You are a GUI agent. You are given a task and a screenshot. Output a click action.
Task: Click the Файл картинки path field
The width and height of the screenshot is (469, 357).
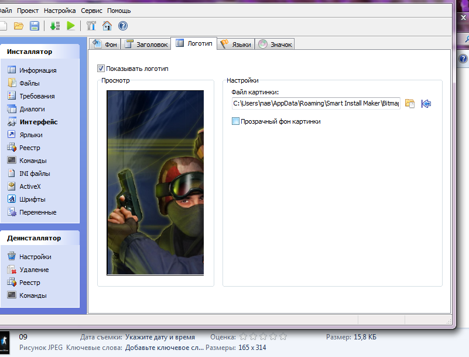click(316, 103)
